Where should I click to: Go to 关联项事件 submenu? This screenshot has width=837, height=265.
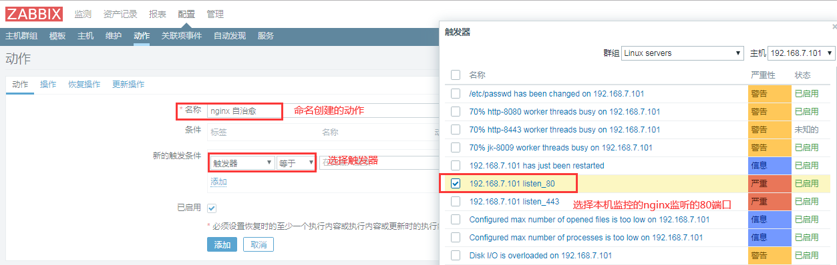(x=182, y=36)
